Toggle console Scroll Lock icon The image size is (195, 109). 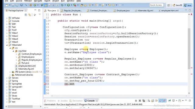(x=153, y=101)
